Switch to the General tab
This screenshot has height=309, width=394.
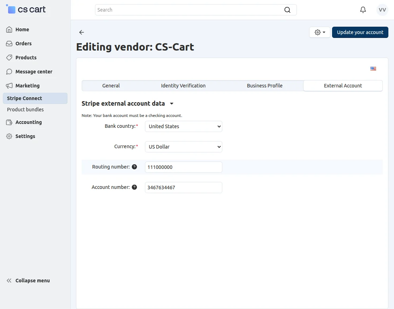(111, 86)
